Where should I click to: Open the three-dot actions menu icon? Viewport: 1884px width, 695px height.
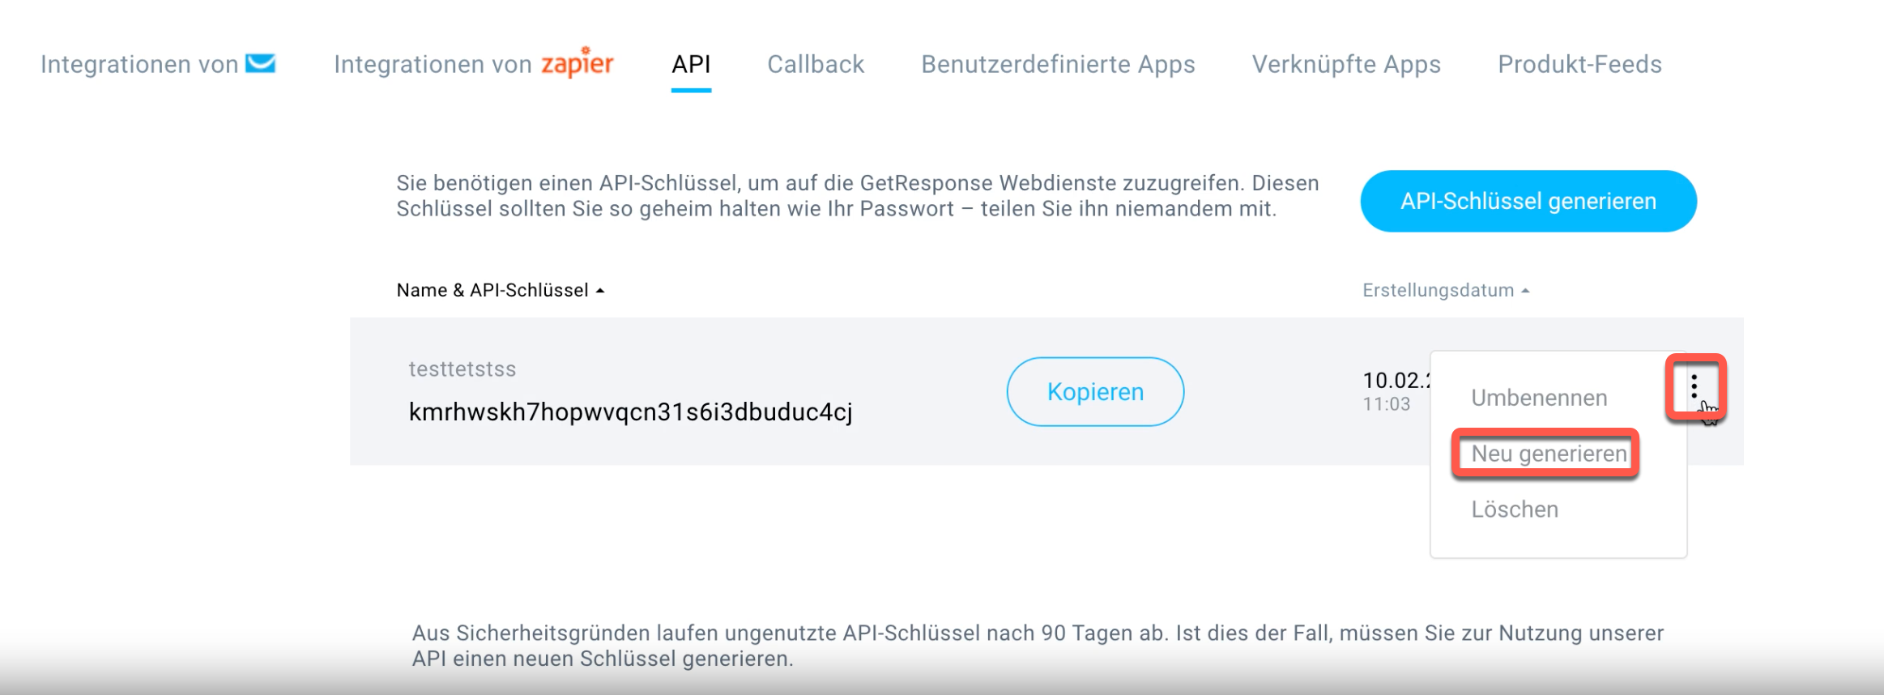tap(1694, 386)
